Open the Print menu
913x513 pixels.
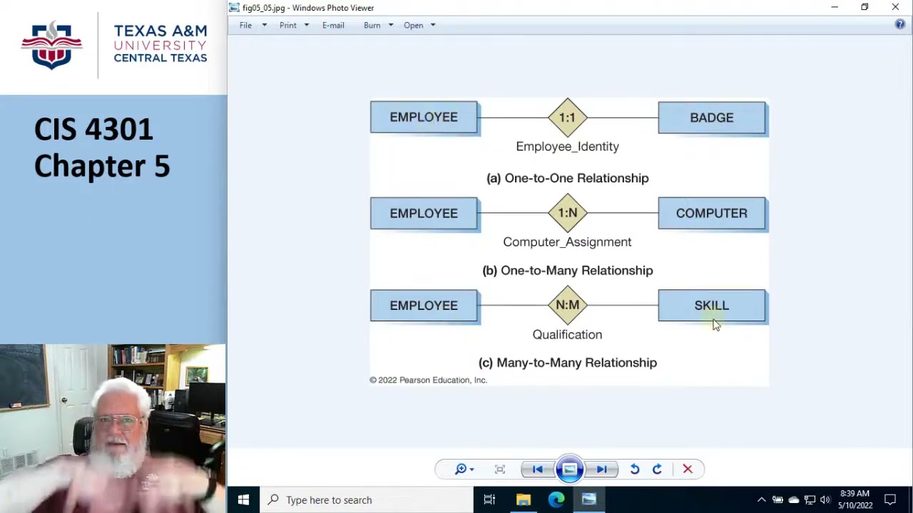(288, 25)
